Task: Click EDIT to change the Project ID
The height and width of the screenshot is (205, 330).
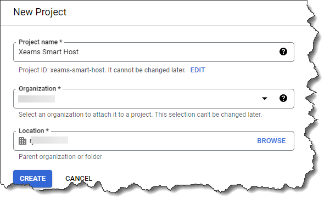Action: 198,70
